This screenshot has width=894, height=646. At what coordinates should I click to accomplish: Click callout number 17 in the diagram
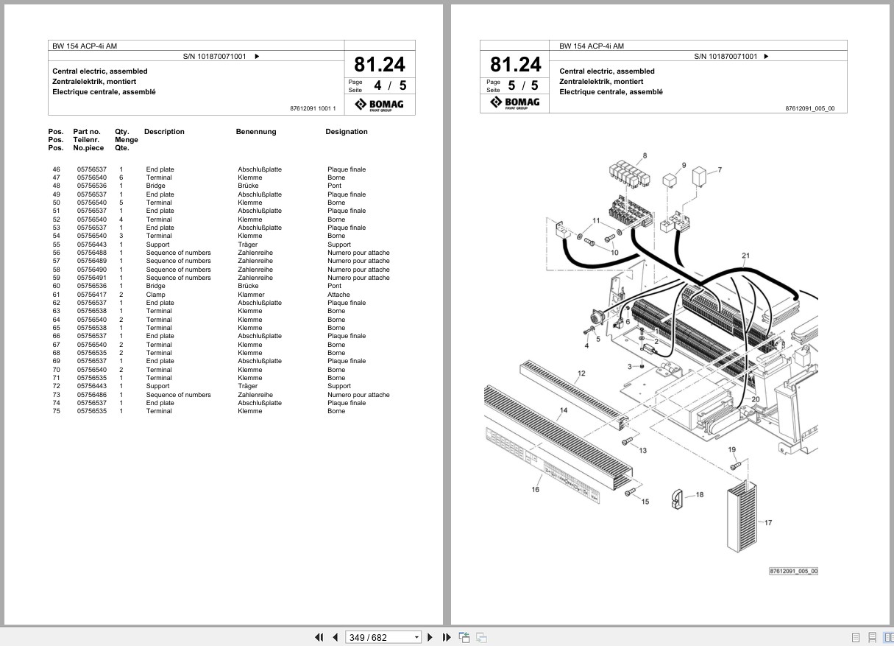coord(768,523)
